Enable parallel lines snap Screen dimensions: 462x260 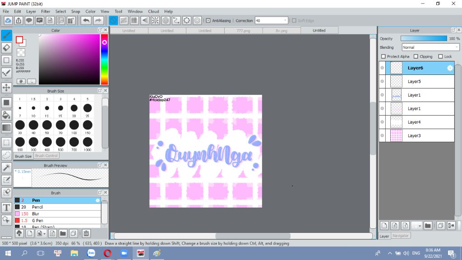(x=124, y=20)
